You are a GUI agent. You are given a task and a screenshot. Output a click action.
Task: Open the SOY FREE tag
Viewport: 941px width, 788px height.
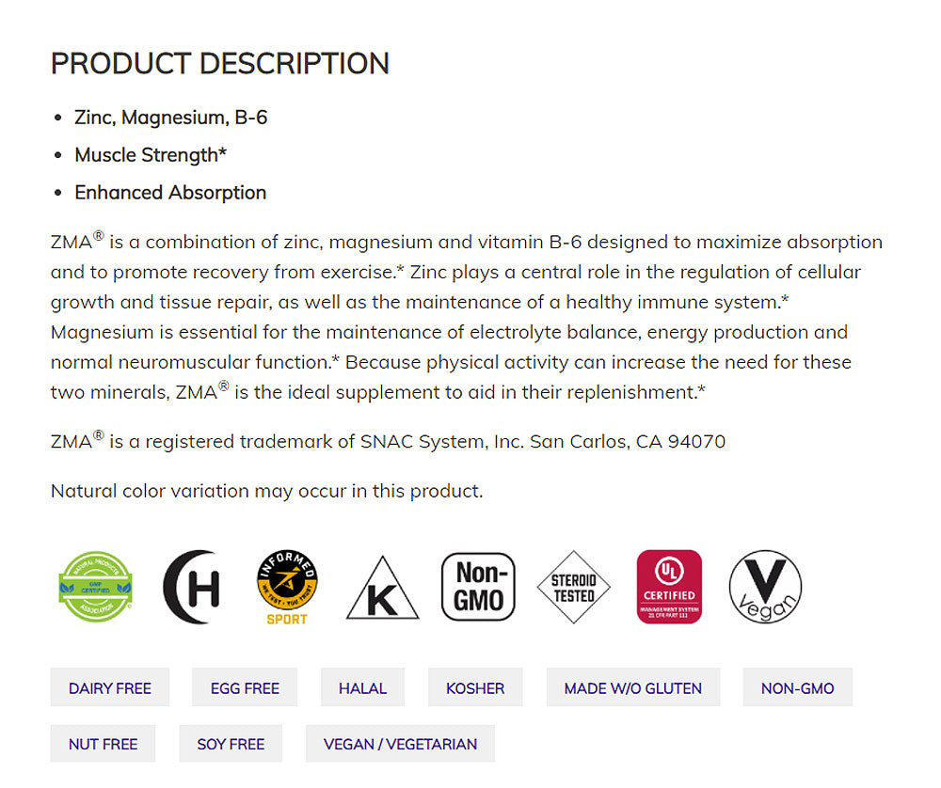point(231,744)
